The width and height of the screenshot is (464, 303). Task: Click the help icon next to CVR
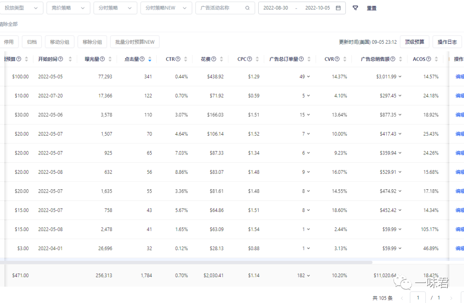(337, 59)
